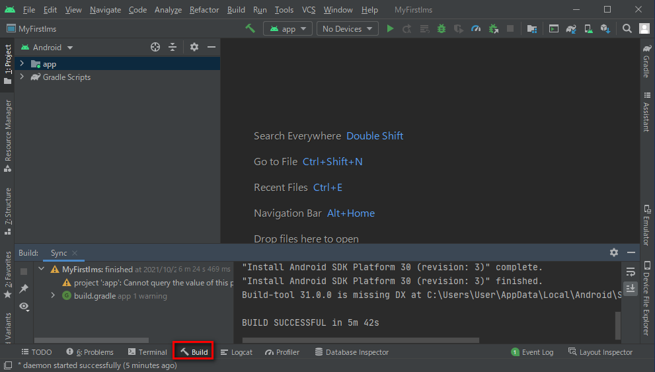Image resolution: width=655 pixels, height=372 pixels.
Task: Click Collapse All icon in Project panel
Action: [173, 47]
